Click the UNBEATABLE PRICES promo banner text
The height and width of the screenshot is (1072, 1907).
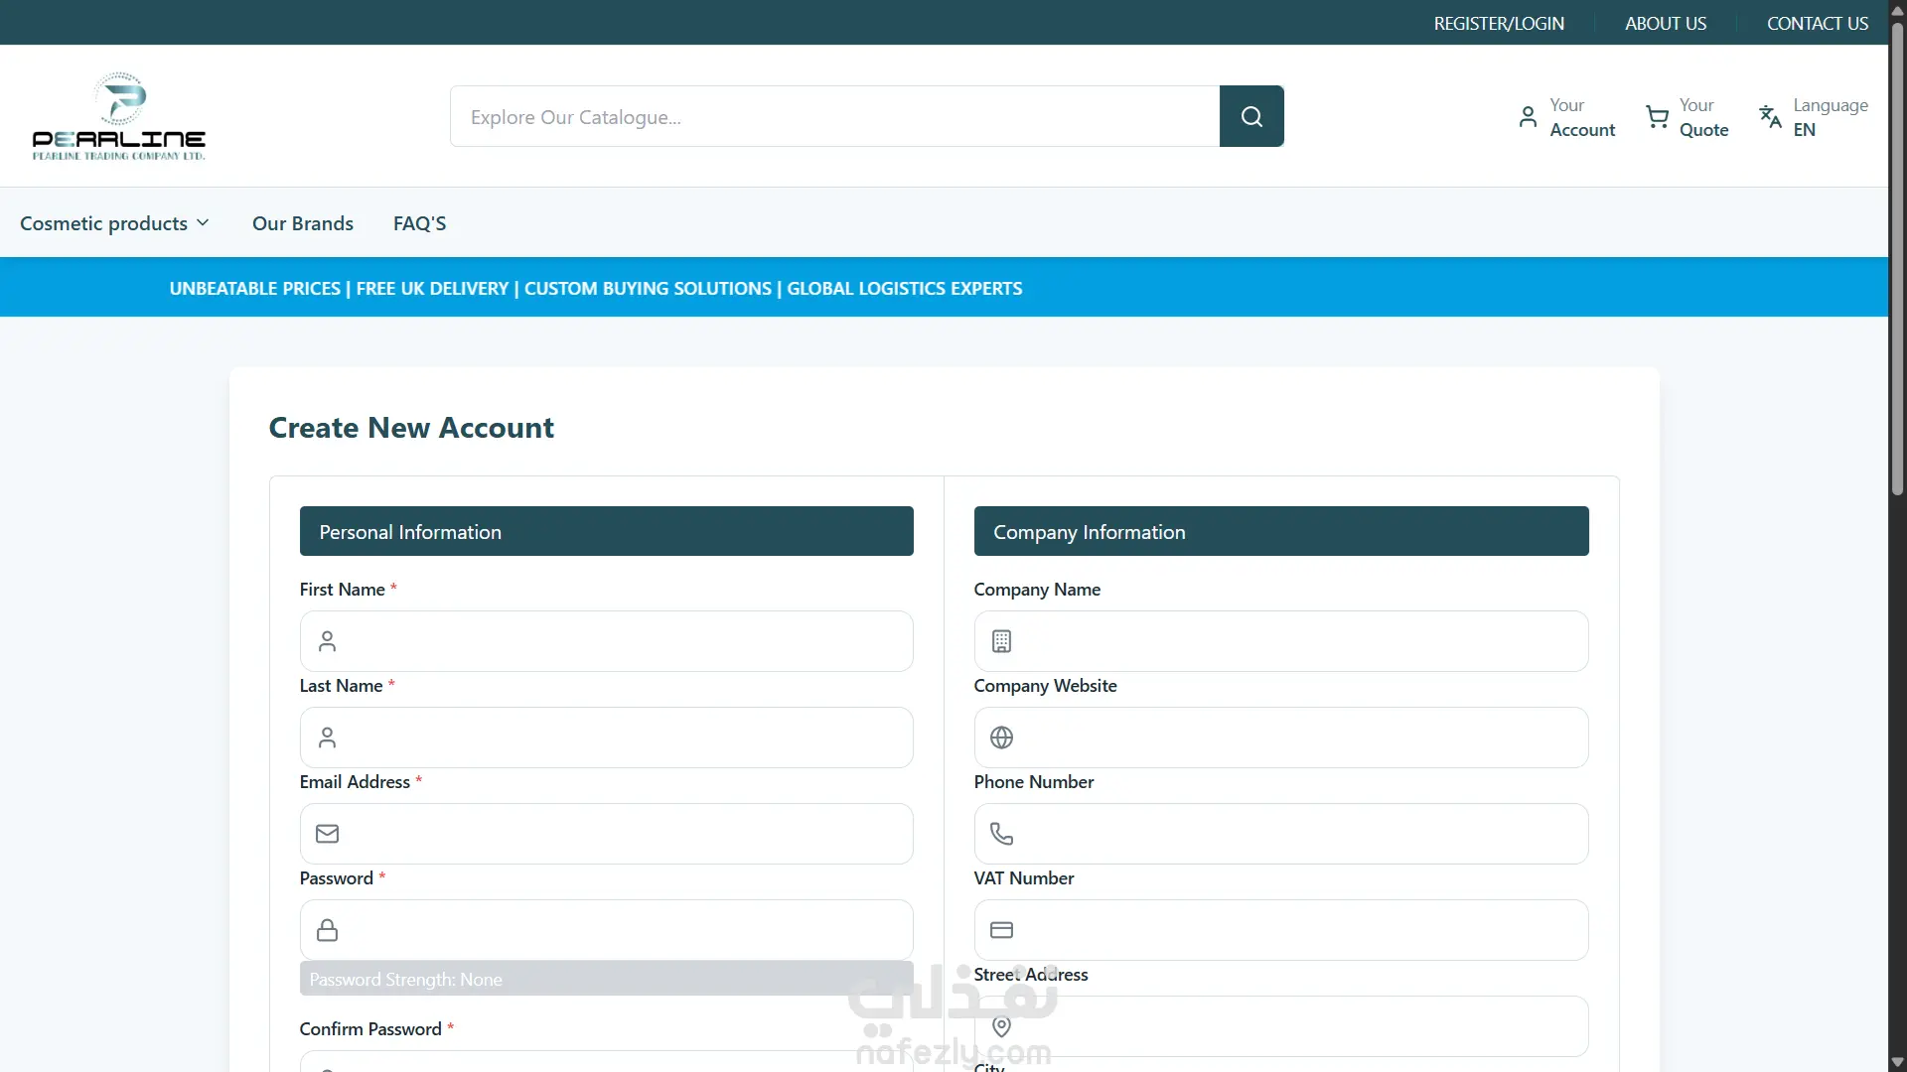[596, 288]
